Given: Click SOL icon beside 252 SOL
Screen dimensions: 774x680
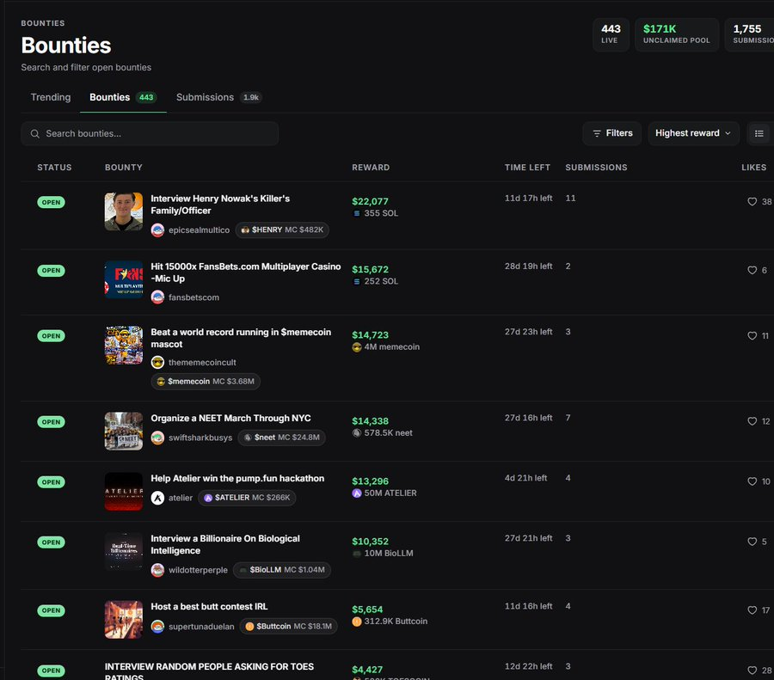Looking at the screenshot, I should 356,281.
